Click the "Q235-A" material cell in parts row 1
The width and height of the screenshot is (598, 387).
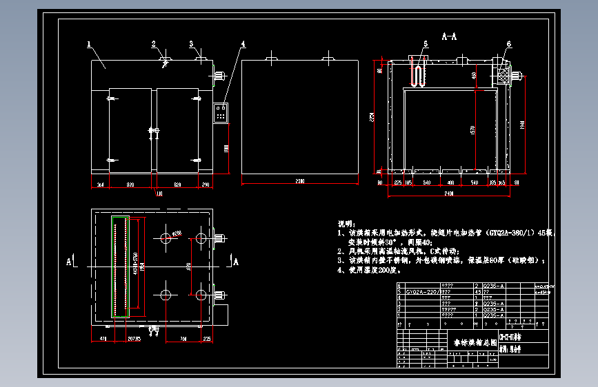[494, 315]
